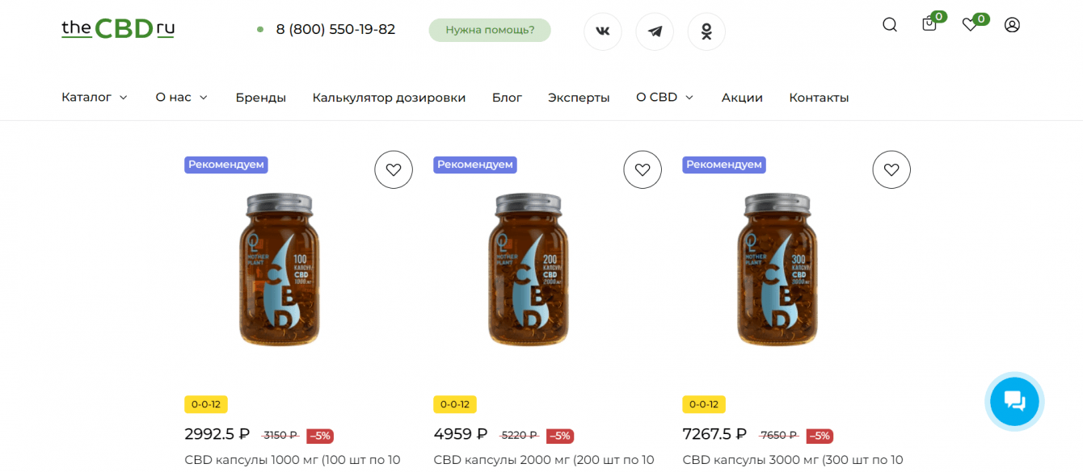This screenshot has height=472, width=1083.
Task: Open the VK social page icon
Action: pos(603,31)
